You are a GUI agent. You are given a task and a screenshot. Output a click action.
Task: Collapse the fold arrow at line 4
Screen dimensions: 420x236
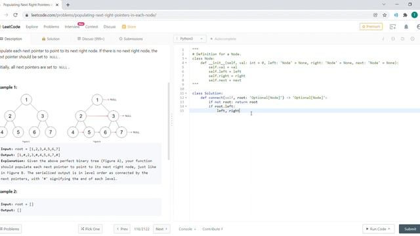click(186, 63)
